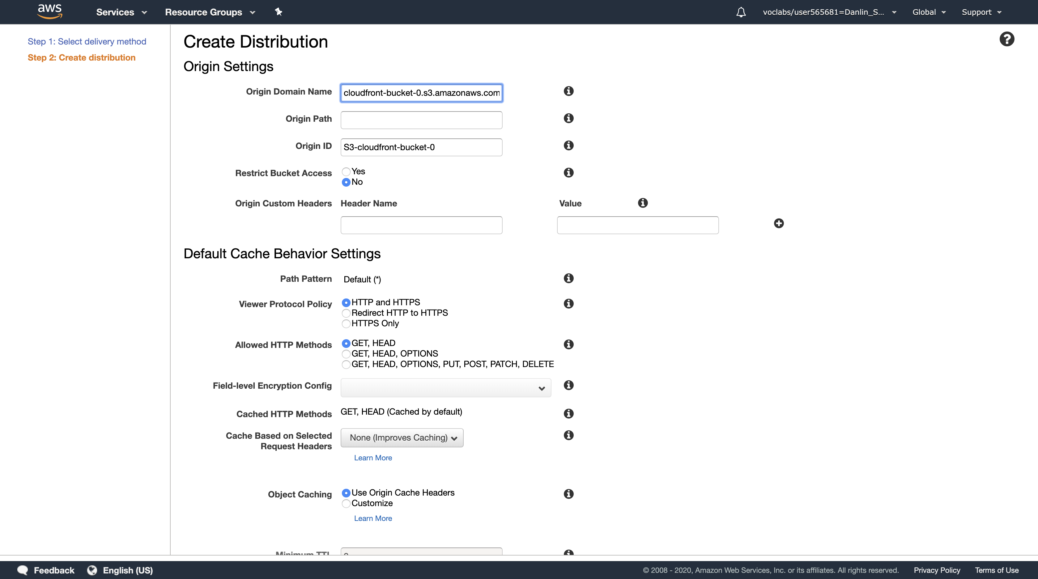Go to Step 1: Select delivery method
This screenshot has width=1038, height=579.
[87, 41]
